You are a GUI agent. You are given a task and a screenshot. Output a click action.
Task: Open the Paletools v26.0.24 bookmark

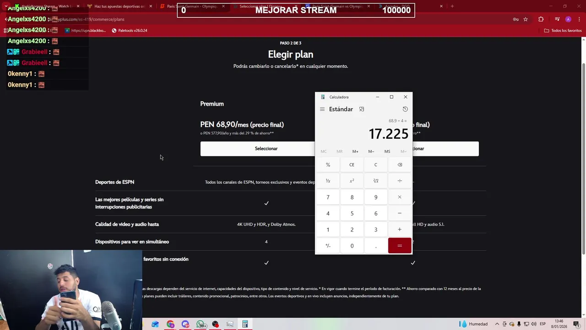[130, 30]
